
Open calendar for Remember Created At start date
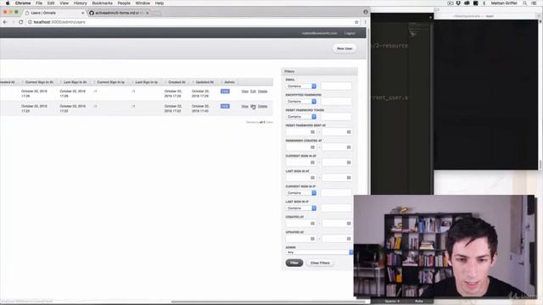[312, 147]
